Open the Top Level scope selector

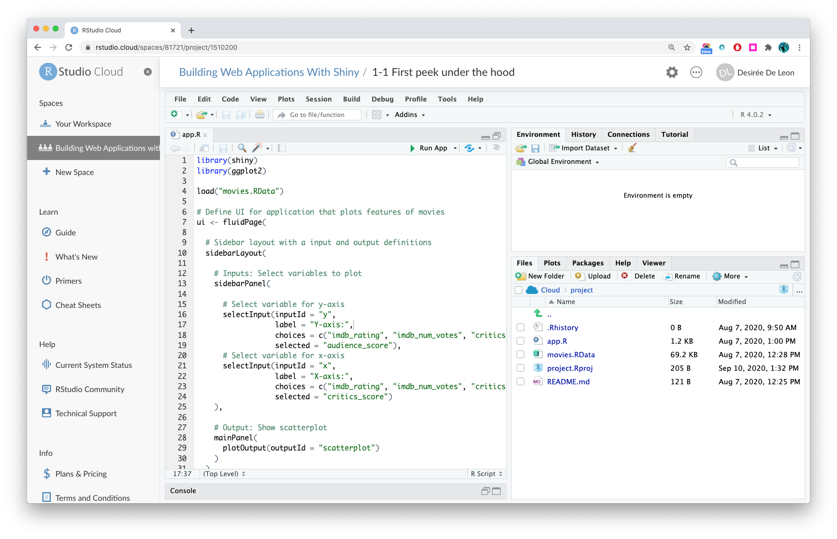(224, 474)
